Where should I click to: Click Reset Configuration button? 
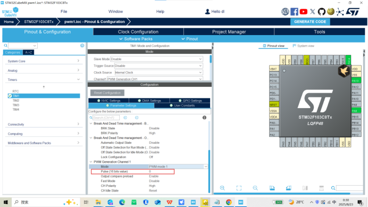tap(107, 93)
